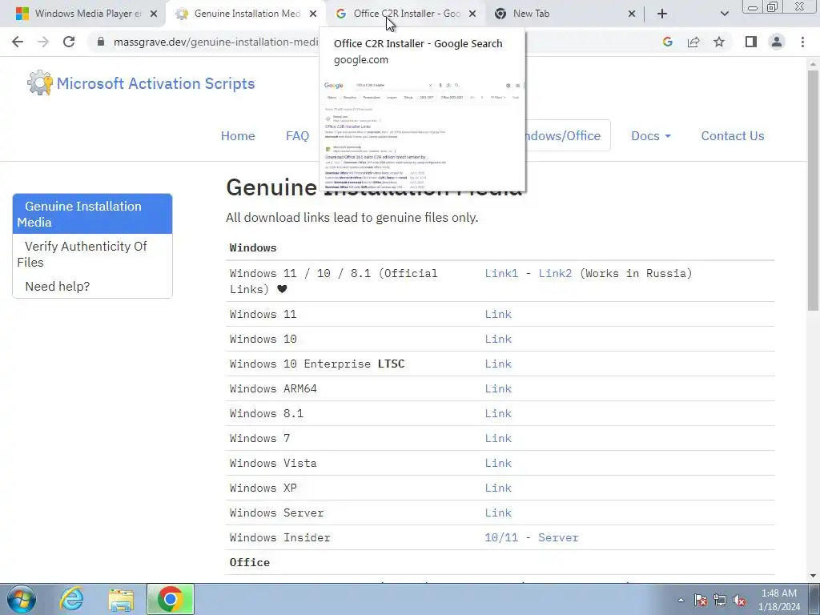The height and width of the screenshot is (615, 820).
Task: Open the Windows Insider Server link
Action: coord(558,537)
